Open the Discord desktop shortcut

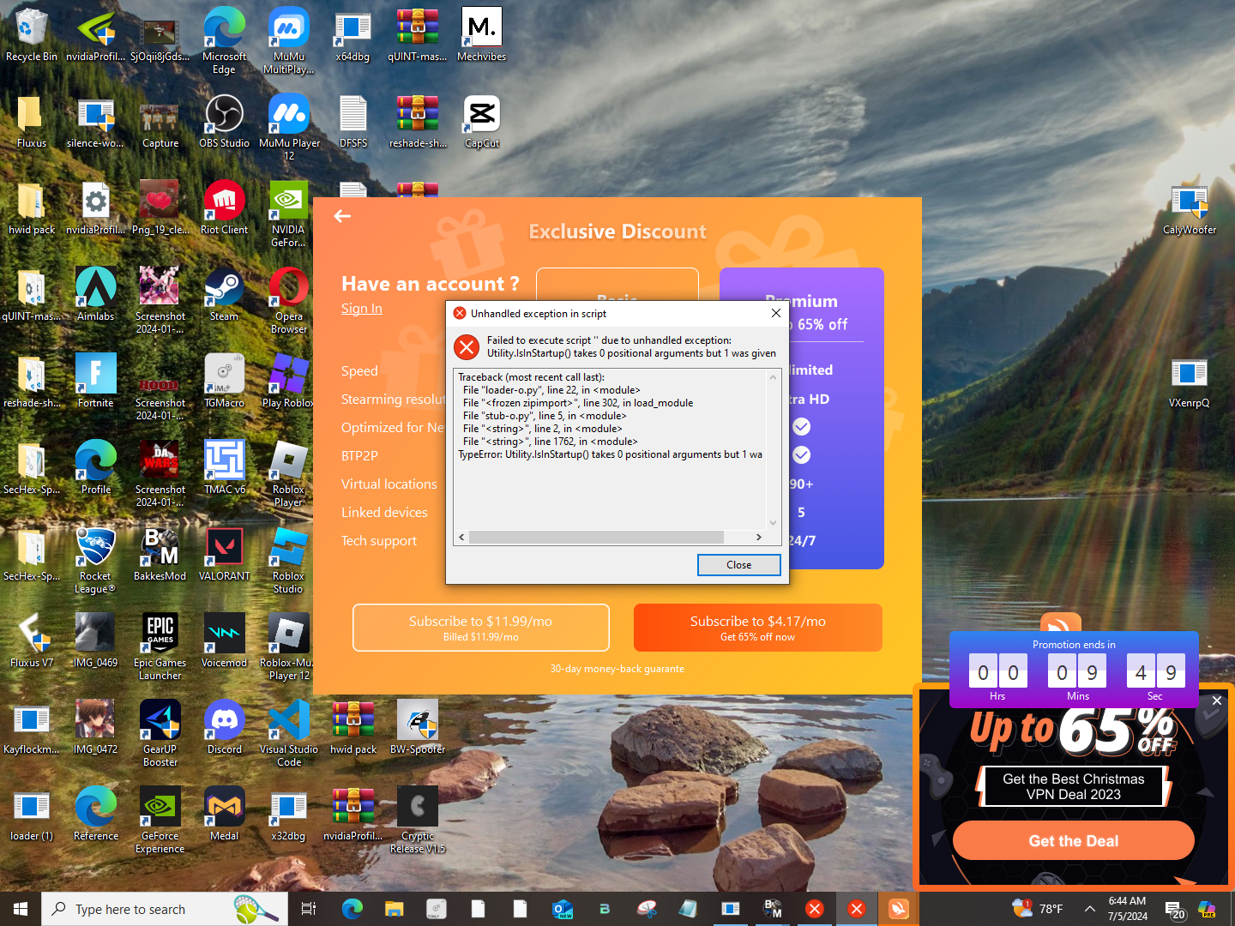point(225,729)
